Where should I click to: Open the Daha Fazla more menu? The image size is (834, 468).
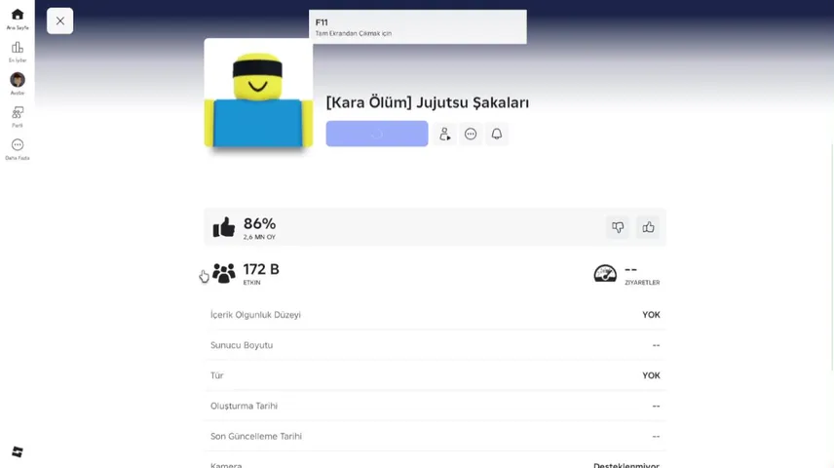pos(17,145)
